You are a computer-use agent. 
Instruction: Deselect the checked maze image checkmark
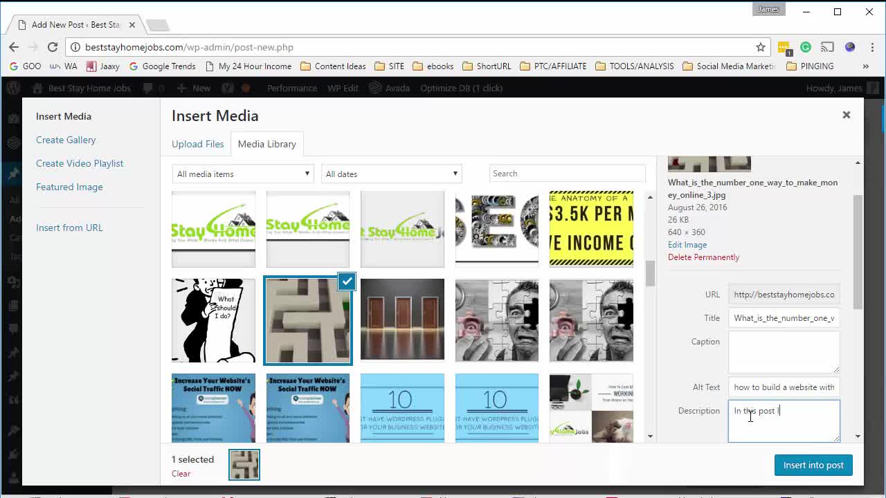point(347,282)
